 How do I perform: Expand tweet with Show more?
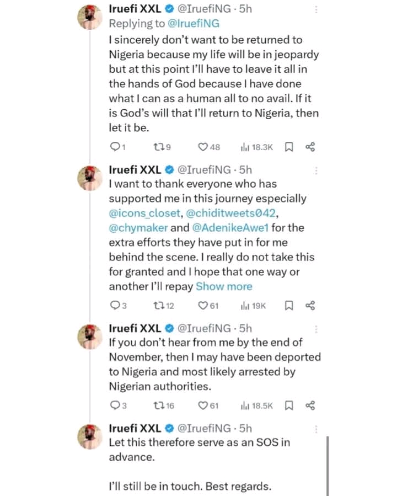(224, 286)
